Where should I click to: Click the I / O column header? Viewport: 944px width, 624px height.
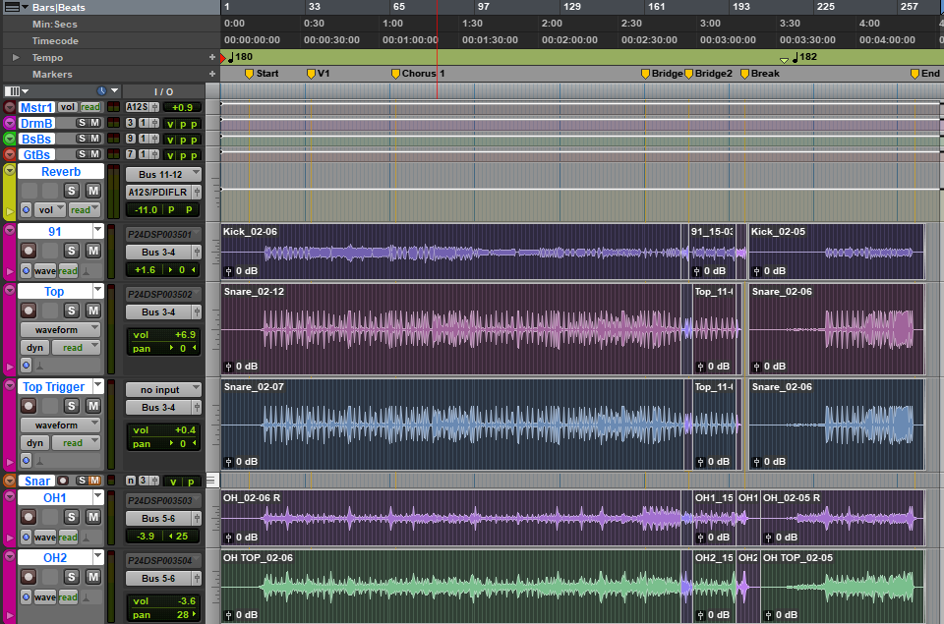pos(164,91)
